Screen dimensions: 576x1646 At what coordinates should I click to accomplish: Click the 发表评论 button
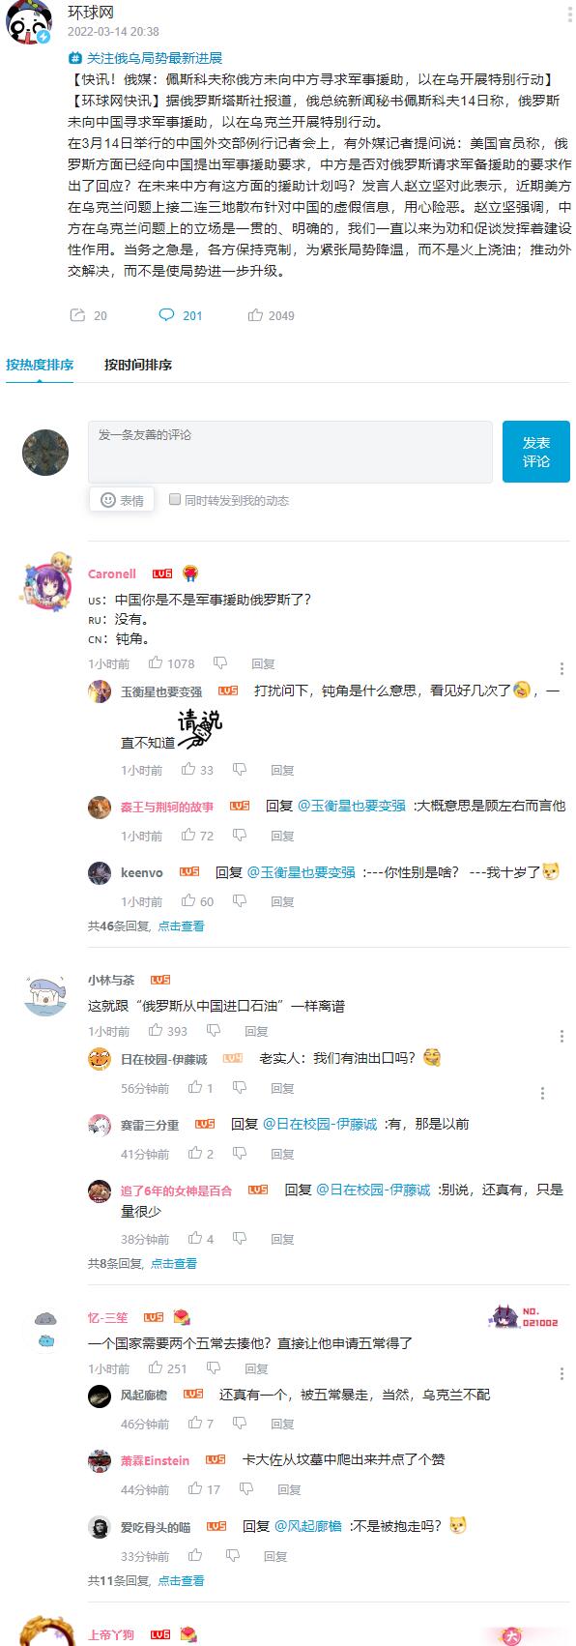536,452
